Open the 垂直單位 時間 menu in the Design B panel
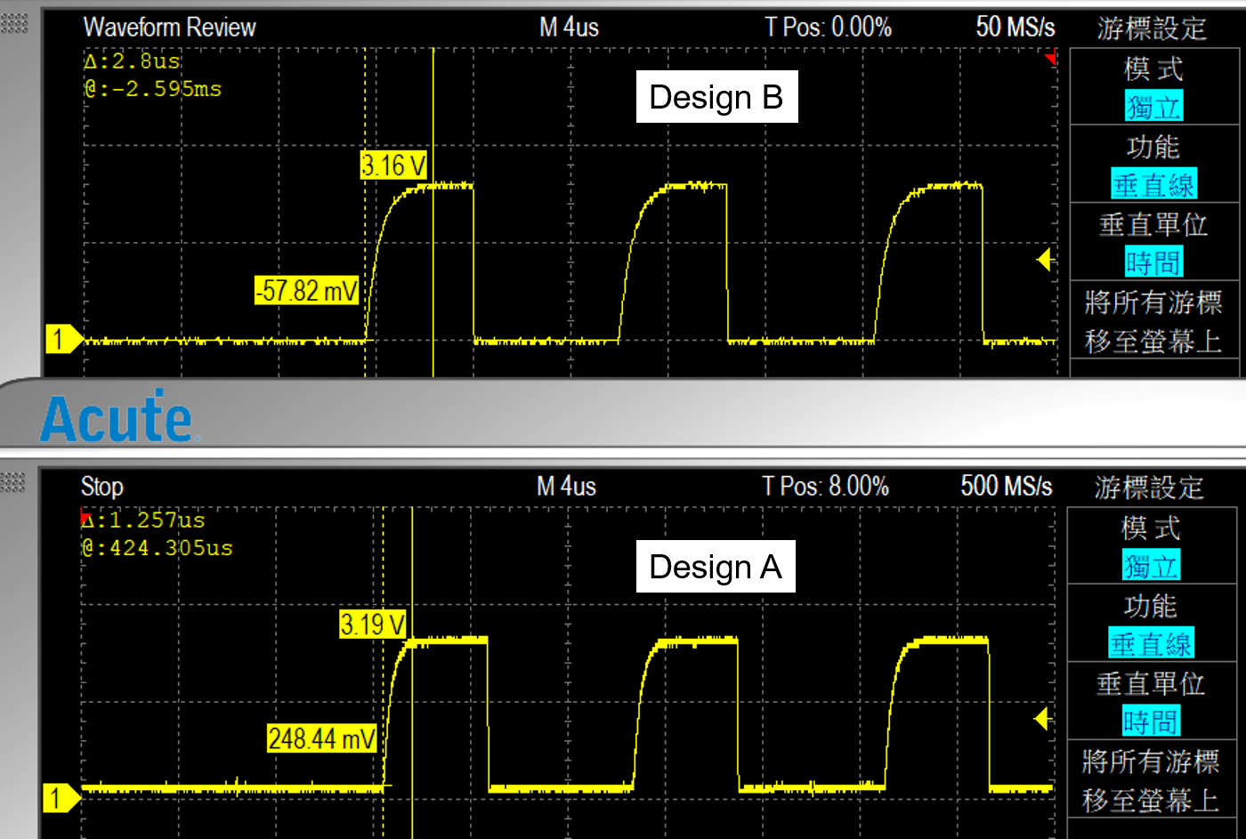The image size is (1246, 839). point(1153,242)
